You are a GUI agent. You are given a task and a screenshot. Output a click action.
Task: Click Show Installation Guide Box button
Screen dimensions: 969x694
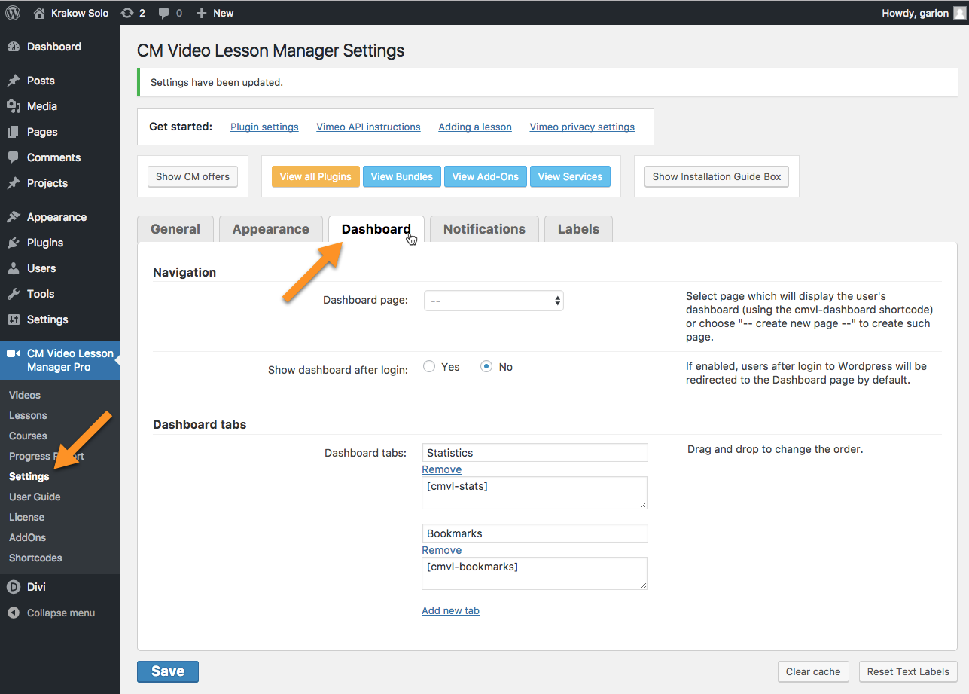717,176
